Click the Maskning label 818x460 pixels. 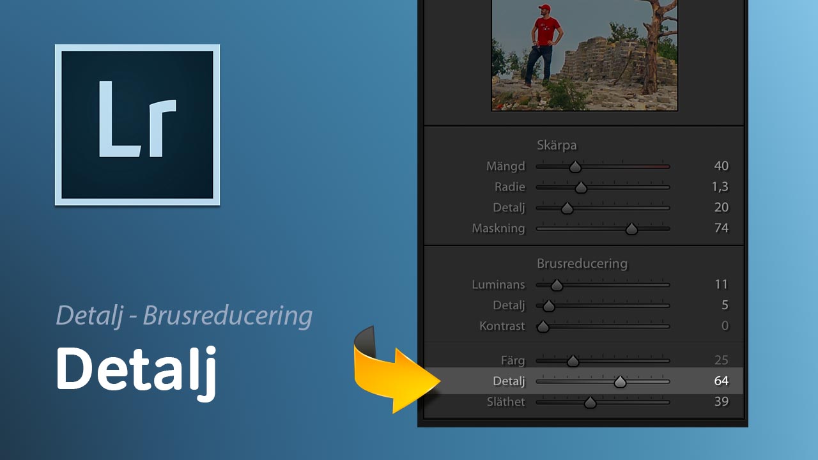click(x=498, y=229)
